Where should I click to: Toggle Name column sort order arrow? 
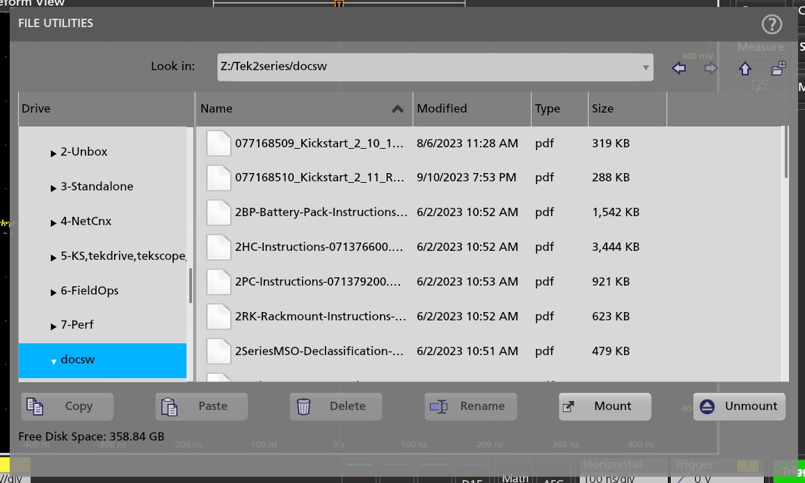[x=397, y=108]
